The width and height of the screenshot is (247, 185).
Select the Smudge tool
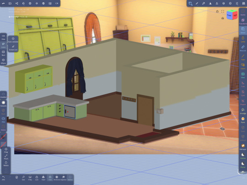pos(243,111)
